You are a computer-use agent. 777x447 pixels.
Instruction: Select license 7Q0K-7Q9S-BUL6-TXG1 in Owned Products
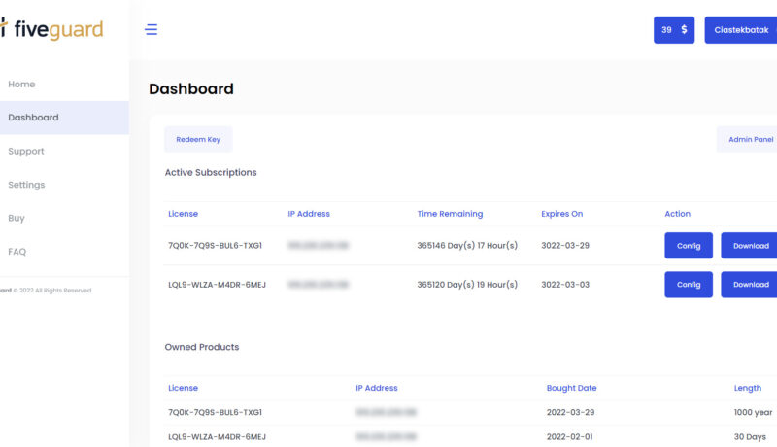click(x=216, y=412)
